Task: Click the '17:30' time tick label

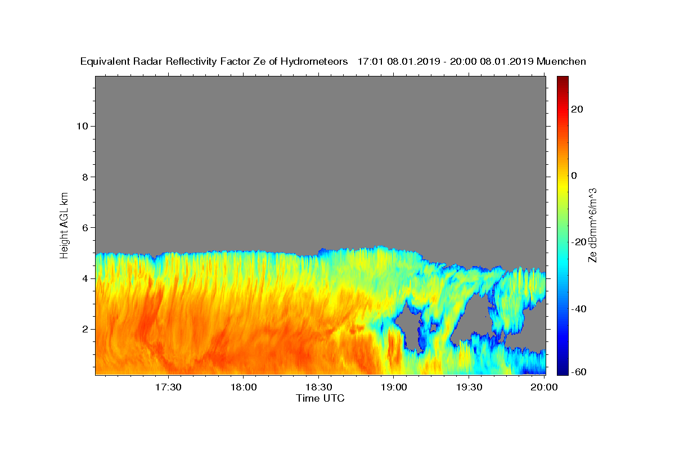Action: coord(168,388)
